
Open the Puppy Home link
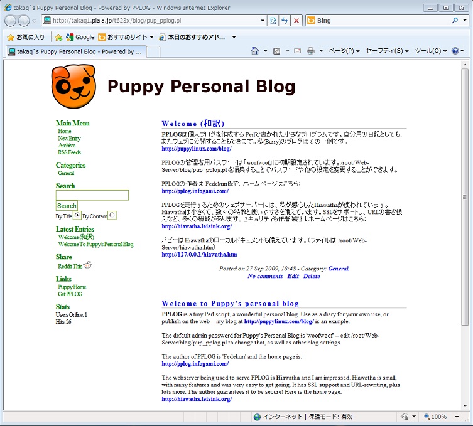72,287
